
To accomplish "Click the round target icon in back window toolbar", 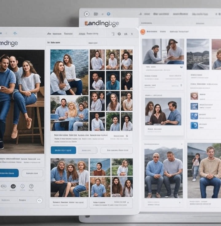I will 87,14.
